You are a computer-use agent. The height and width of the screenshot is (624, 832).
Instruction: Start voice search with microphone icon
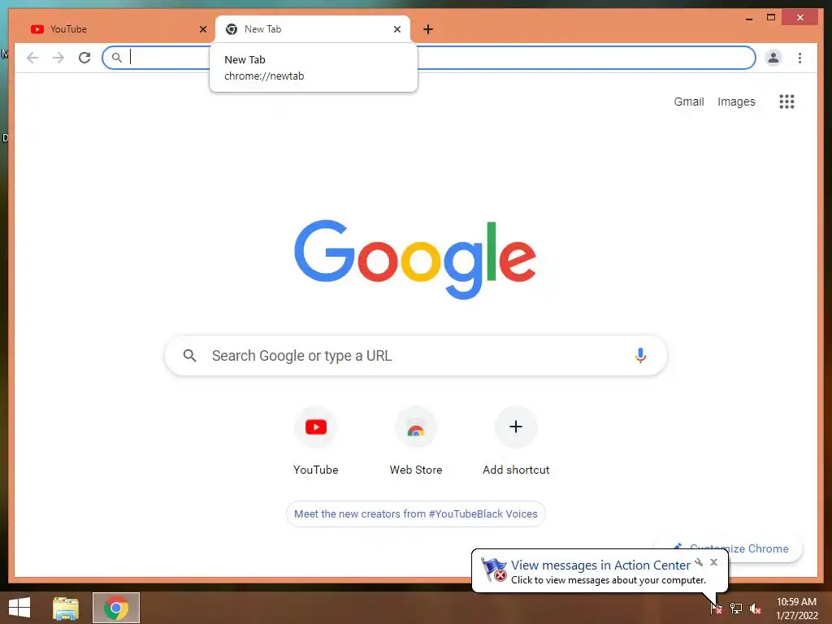(x=640, y=355)
